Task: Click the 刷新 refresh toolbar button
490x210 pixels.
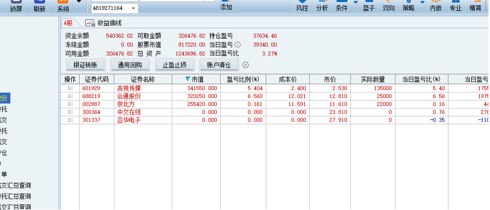Action: [x=40, y=6]
